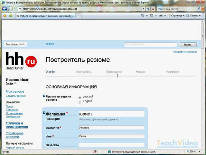The width and height of the screenshot is (206, 155).
Task: Click the page vertical scrollbar thumb
Action: (x=203, y=36)
